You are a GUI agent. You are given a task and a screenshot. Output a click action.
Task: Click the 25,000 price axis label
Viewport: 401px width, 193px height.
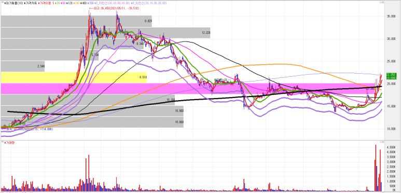point(392,61)
